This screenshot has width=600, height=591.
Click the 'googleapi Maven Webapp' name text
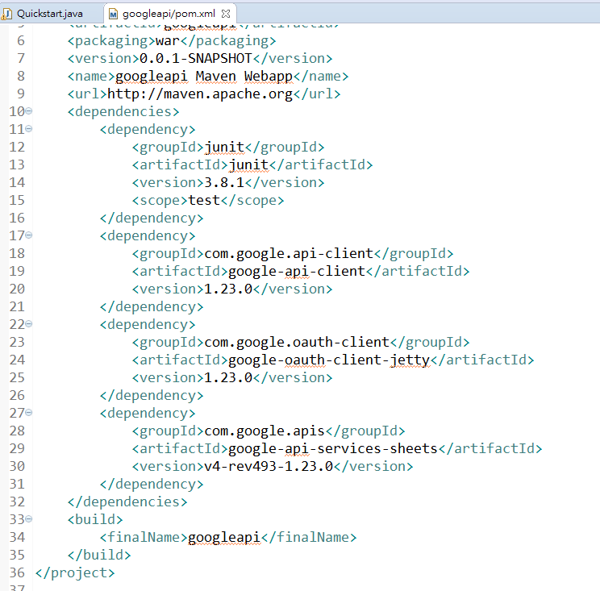click(x=204, y=77)
